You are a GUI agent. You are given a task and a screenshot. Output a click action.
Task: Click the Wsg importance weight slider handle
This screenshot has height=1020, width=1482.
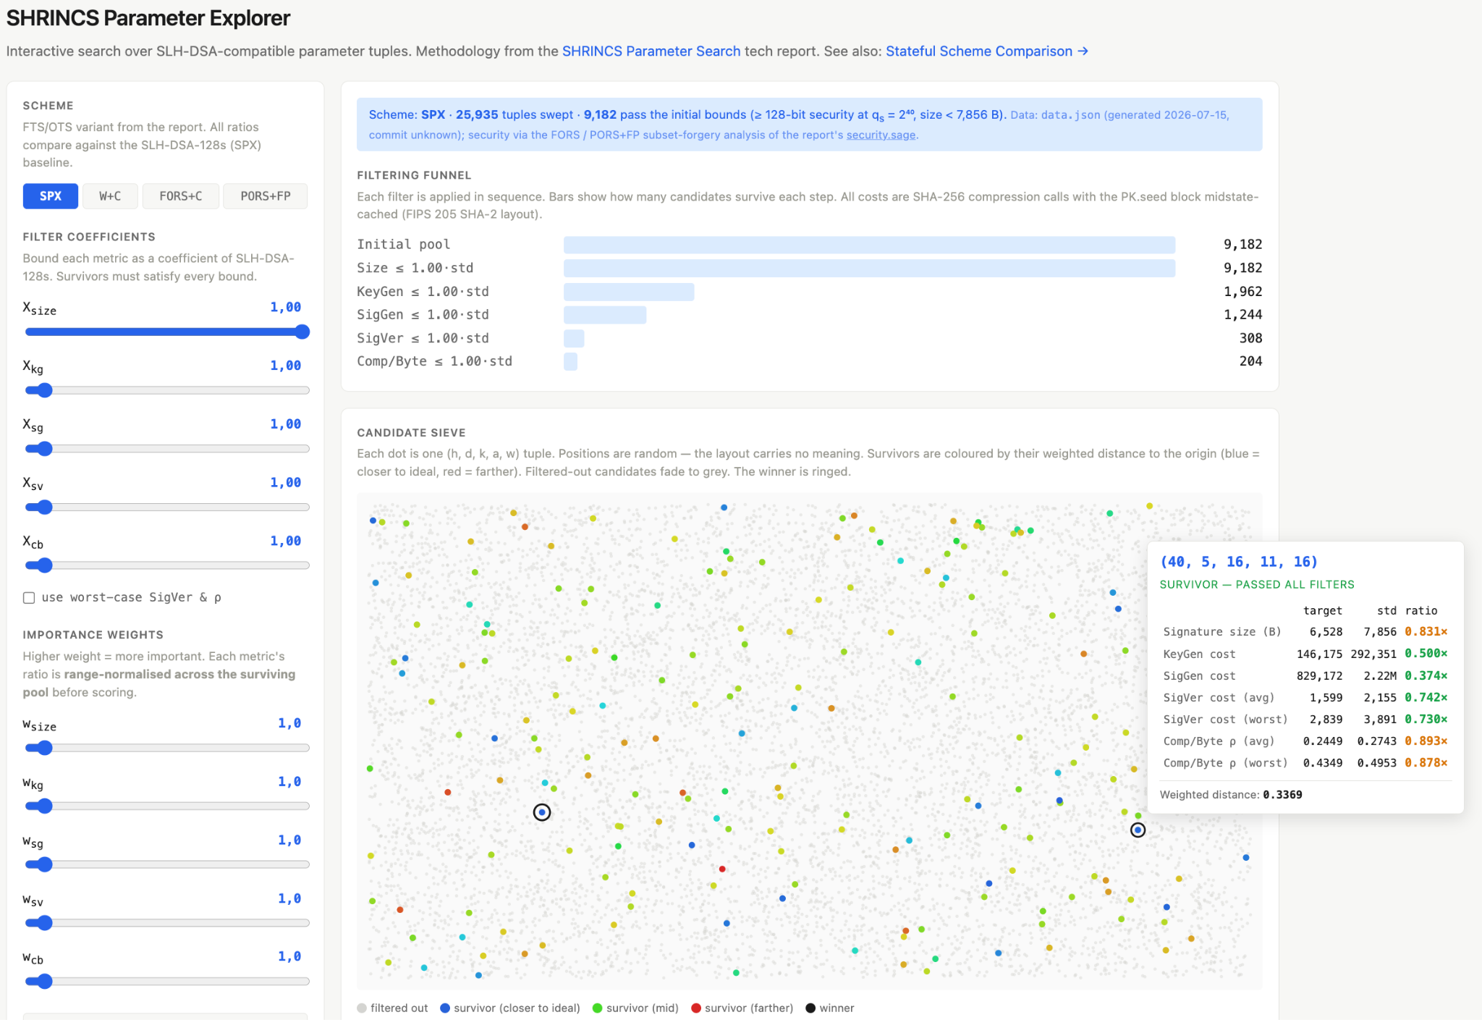pyautogui.click(x=44, y=864)
